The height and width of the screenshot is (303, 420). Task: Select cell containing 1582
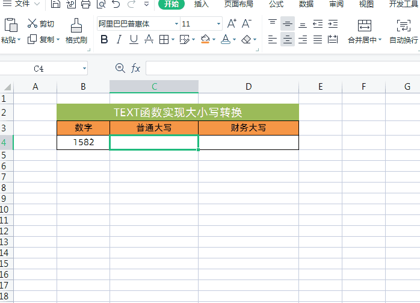pos(83,142)
